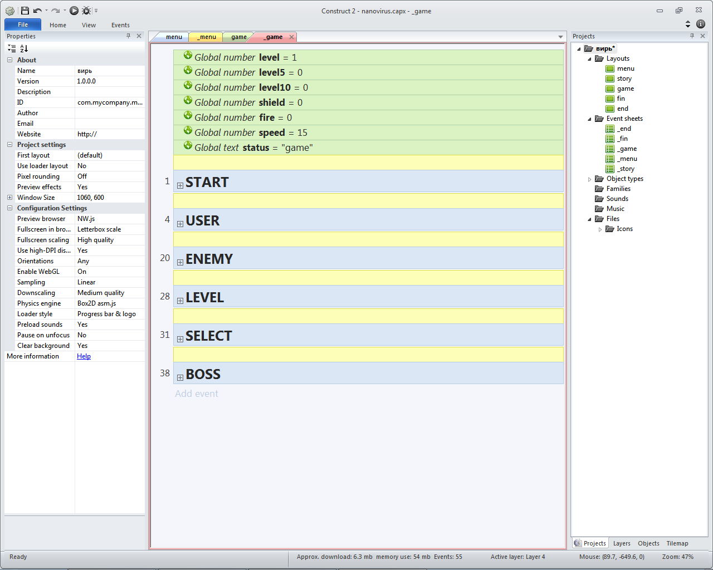This screenshot has width=713, height=570.
Task: Select the story layout in Projects tree
Action: point(624,78)
